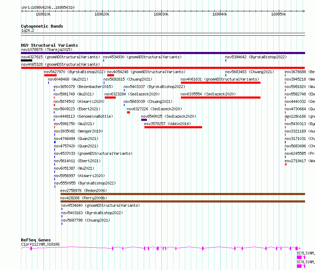Click the Cytogenetic Bands track title
Screen dimensions: 315x270
tap(42, 26)
